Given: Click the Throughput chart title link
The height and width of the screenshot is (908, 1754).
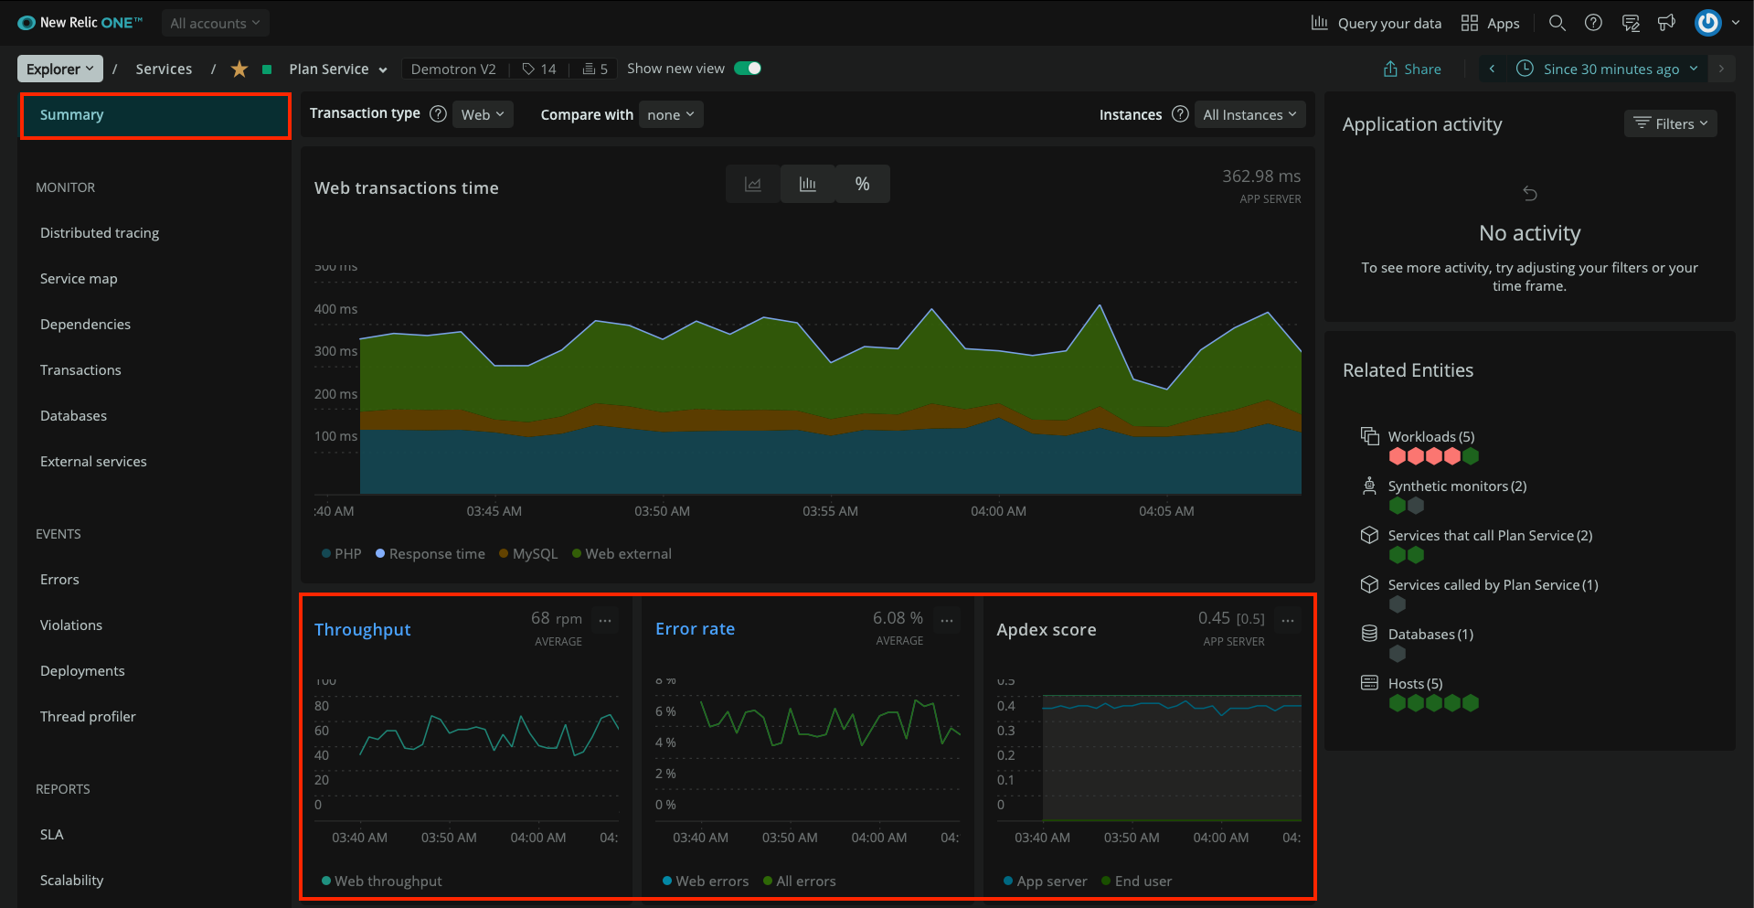Looking at the screenshot, I should coord(363,629).
